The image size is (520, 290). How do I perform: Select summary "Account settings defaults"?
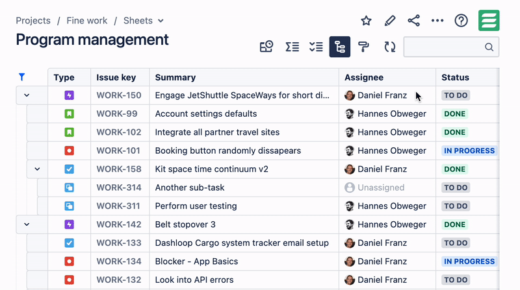[206, 114]
